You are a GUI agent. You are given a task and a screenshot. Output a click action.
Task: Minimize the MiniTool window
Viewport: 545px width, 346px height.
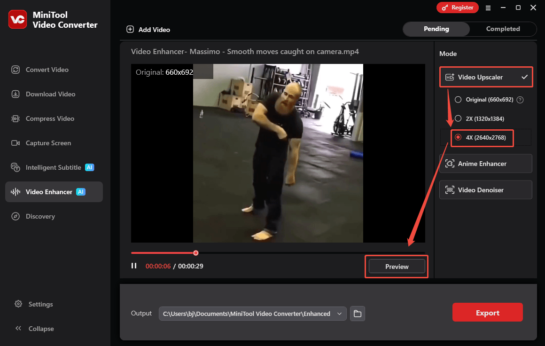point(503,8)
